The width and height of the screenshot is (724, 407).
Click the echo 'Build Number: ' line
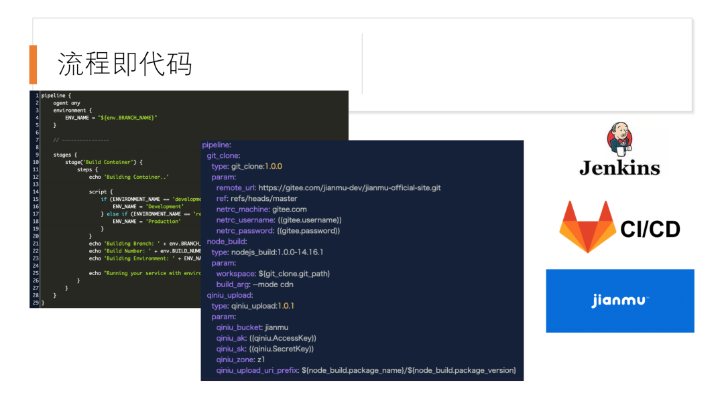click(x=145, y=251)
